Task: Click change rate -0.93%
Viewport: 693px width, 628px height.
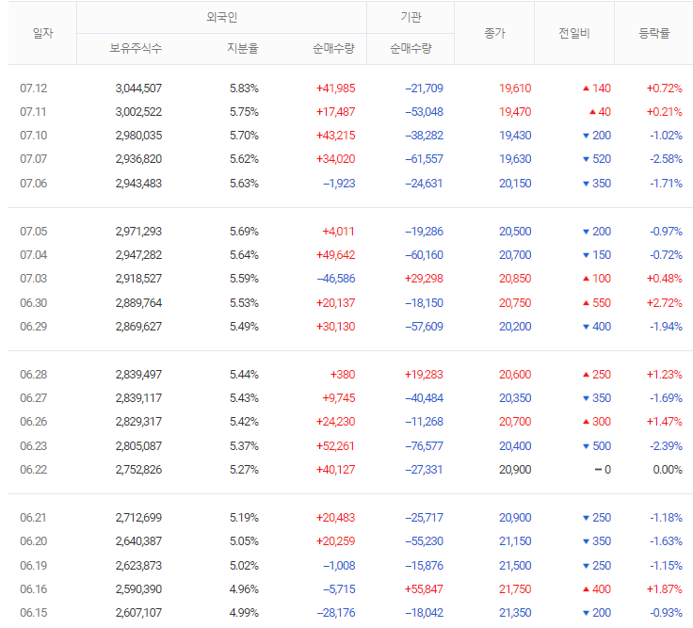Action: [x=666, y=613]
